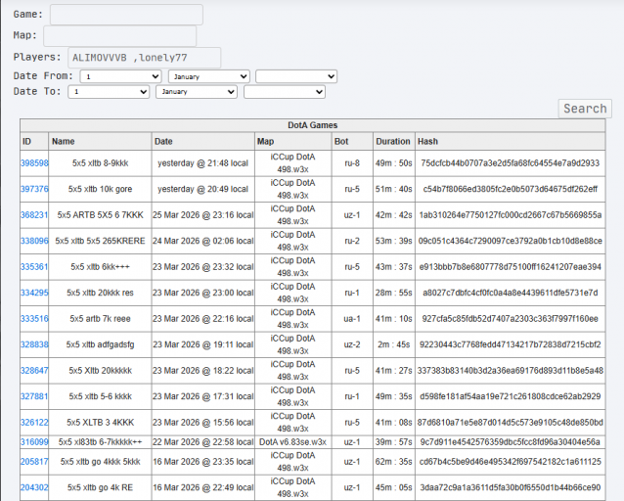Image resolution: width=624 pixels, height=501 pixels.
Task: Click the DotA Games table title
Action: point(313,125)
